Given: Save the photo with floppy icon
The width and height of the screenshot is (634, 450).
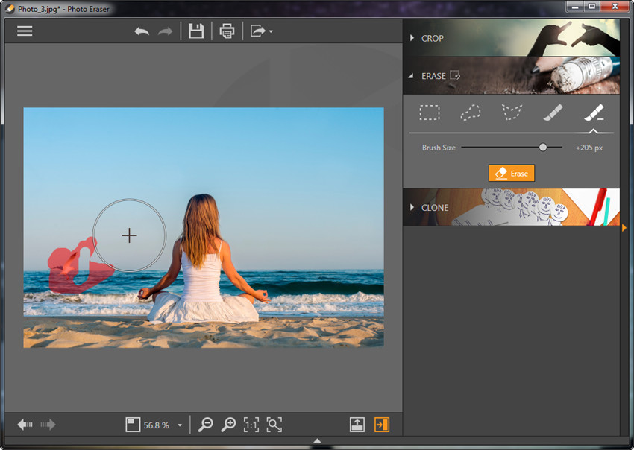Looking at the screenshot, I should tap(196, 31).
